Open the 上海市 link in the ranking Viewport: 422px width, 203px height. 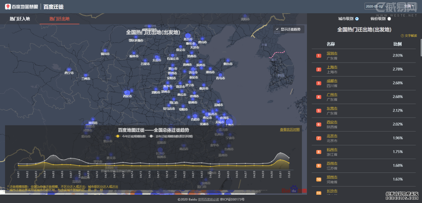pos(332,67)
